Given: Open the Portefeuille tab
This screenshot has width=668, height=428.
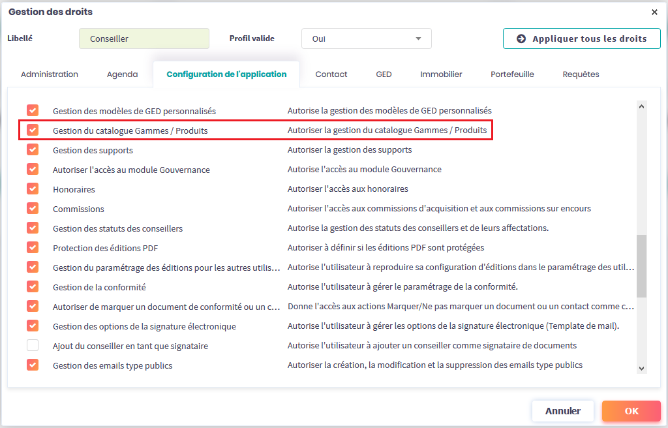Looking at the screenshot, I should point(512,74).
